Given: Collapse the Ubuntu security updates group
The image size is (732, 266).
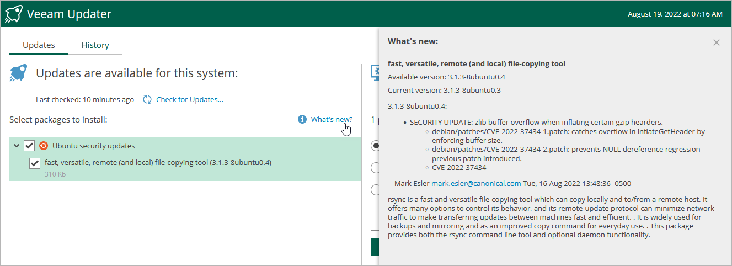Looking at the screenshot, I should [16, 146].
